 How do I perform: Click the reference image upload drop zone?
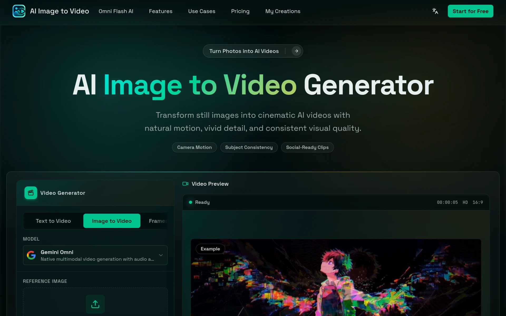(x=95, y=302)
